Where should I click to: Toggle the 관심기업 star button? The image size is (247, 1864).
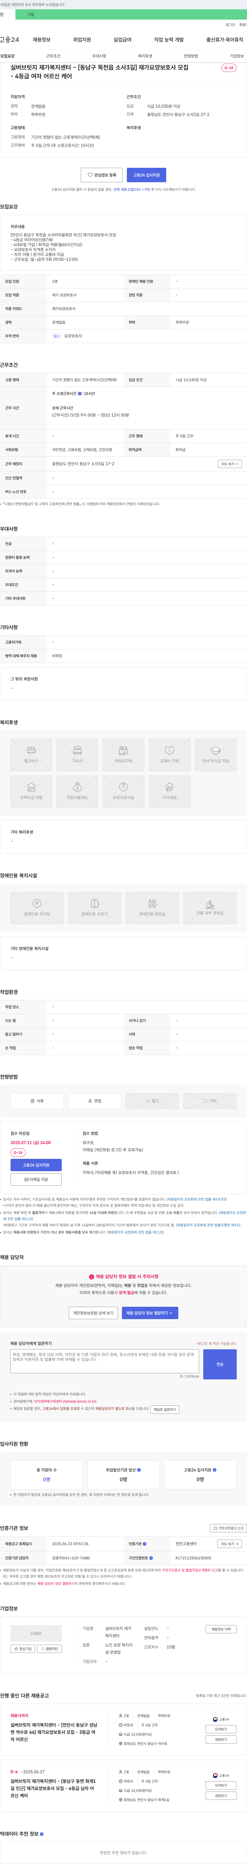[23, 1649]
